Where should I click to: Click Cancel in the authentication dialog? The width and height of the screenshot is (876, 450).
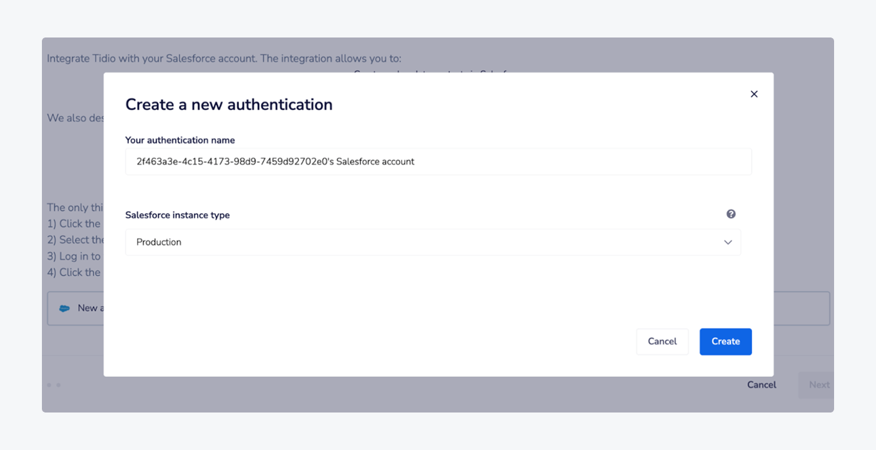[x=662, y=341]
